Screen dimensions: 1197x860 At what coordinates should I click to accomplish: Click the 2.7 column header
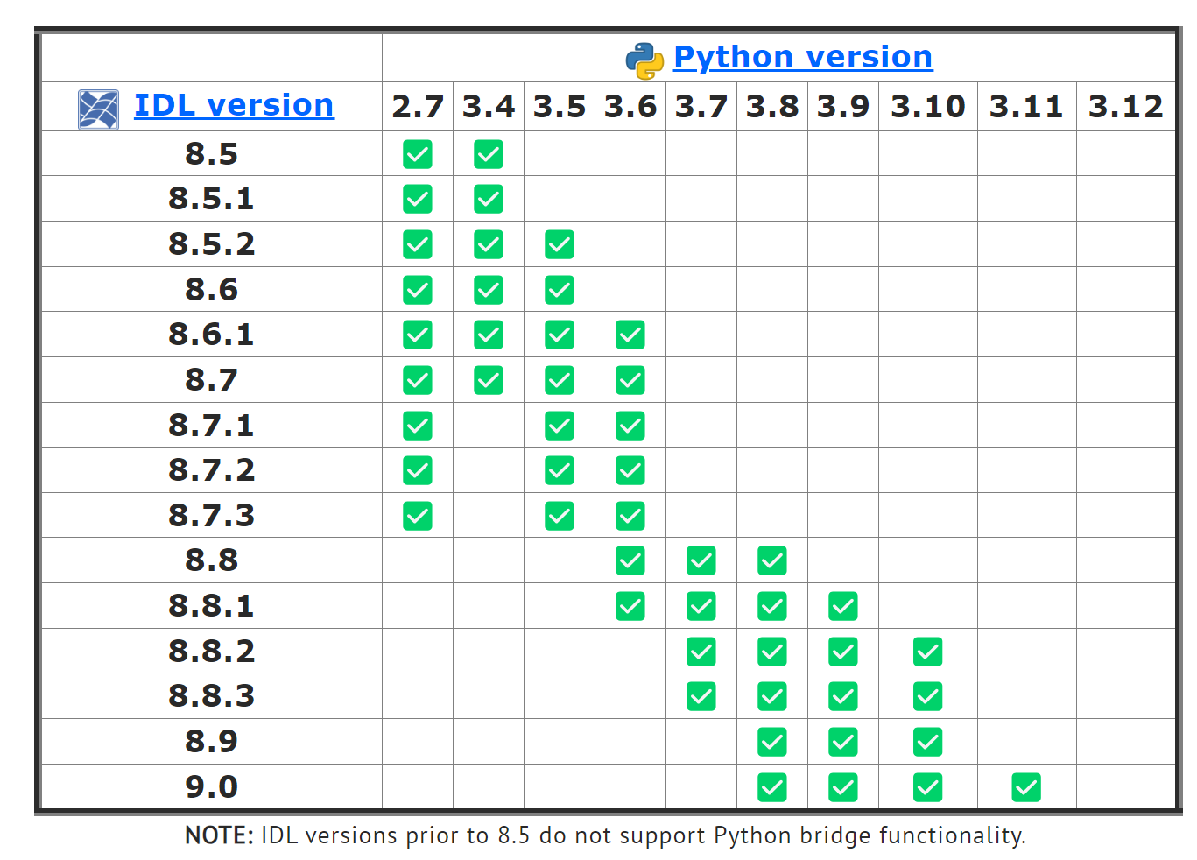(x=418, y=107)
